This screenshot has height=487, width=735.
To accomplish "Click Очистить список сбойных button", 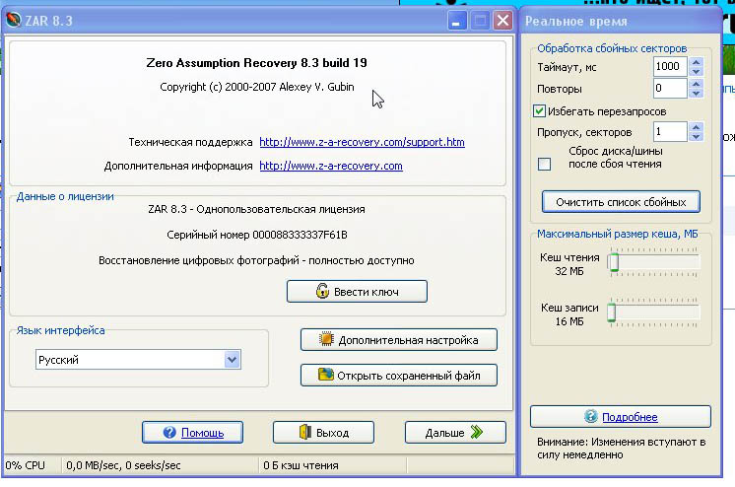I will point(621,202).
